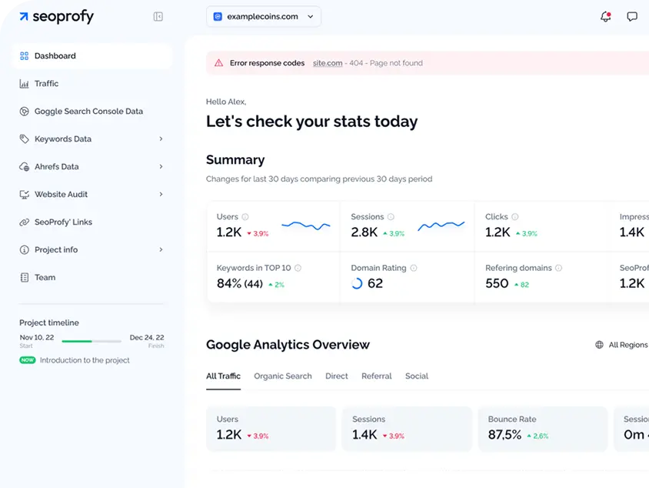Open Traffic in the sidebar
Screen dimensions: 649x488
(92, 84)
